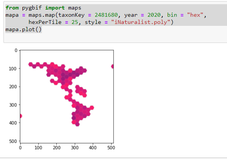Click the word 'from' in the code
The width and height of the screenshot is (227, 160).
(12, 8)
